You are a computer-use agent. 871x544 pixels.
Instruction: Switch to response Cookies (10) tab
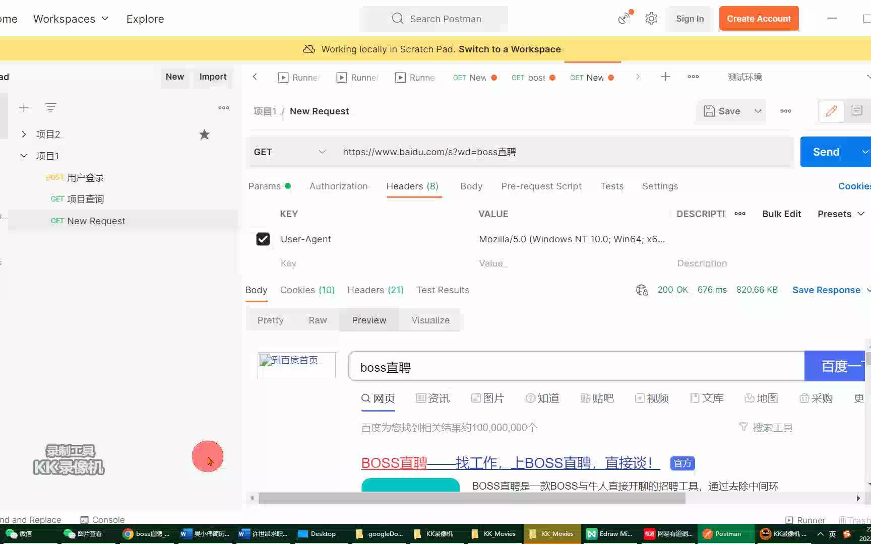tap(307, 290)
